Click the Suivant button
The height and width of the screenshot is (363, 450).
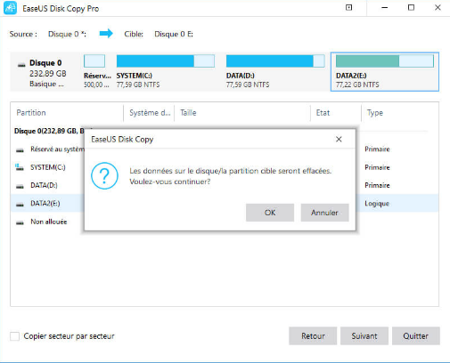tap(364, 336)
